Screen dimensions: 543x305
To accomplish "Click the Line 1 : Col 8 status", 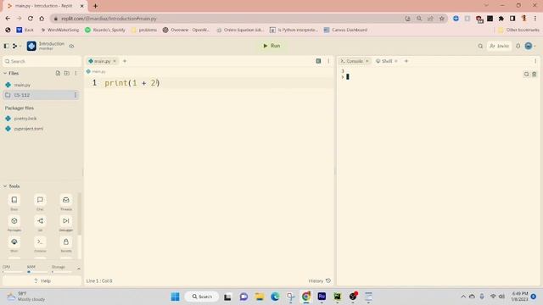I will [x=99, y=281].
